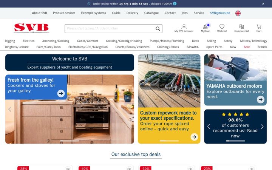The height and width of the screenshot is (170, 272).
Task: Open My SVB Account
Action: [184, 28]
